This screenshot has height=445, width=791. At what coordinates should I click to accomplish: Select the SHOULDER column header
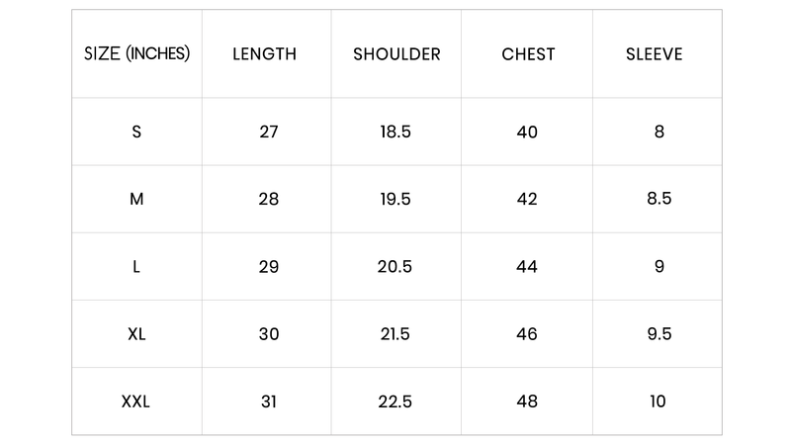click(x=396, y=54)
